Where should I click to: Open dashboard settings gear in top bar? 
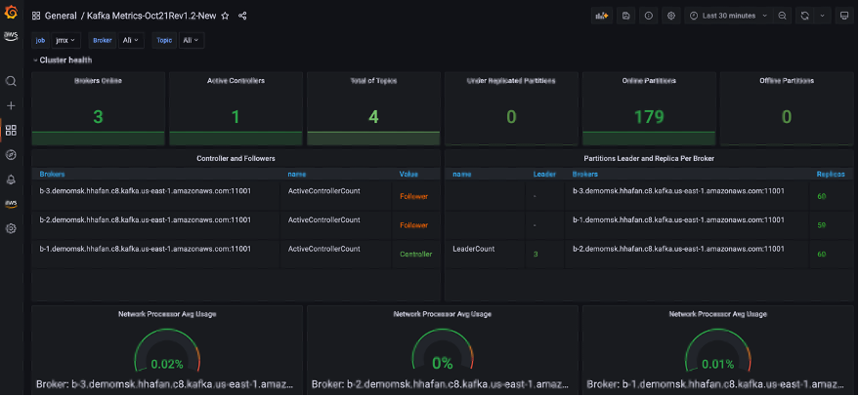pyautogui.click(x=671, y=16)
